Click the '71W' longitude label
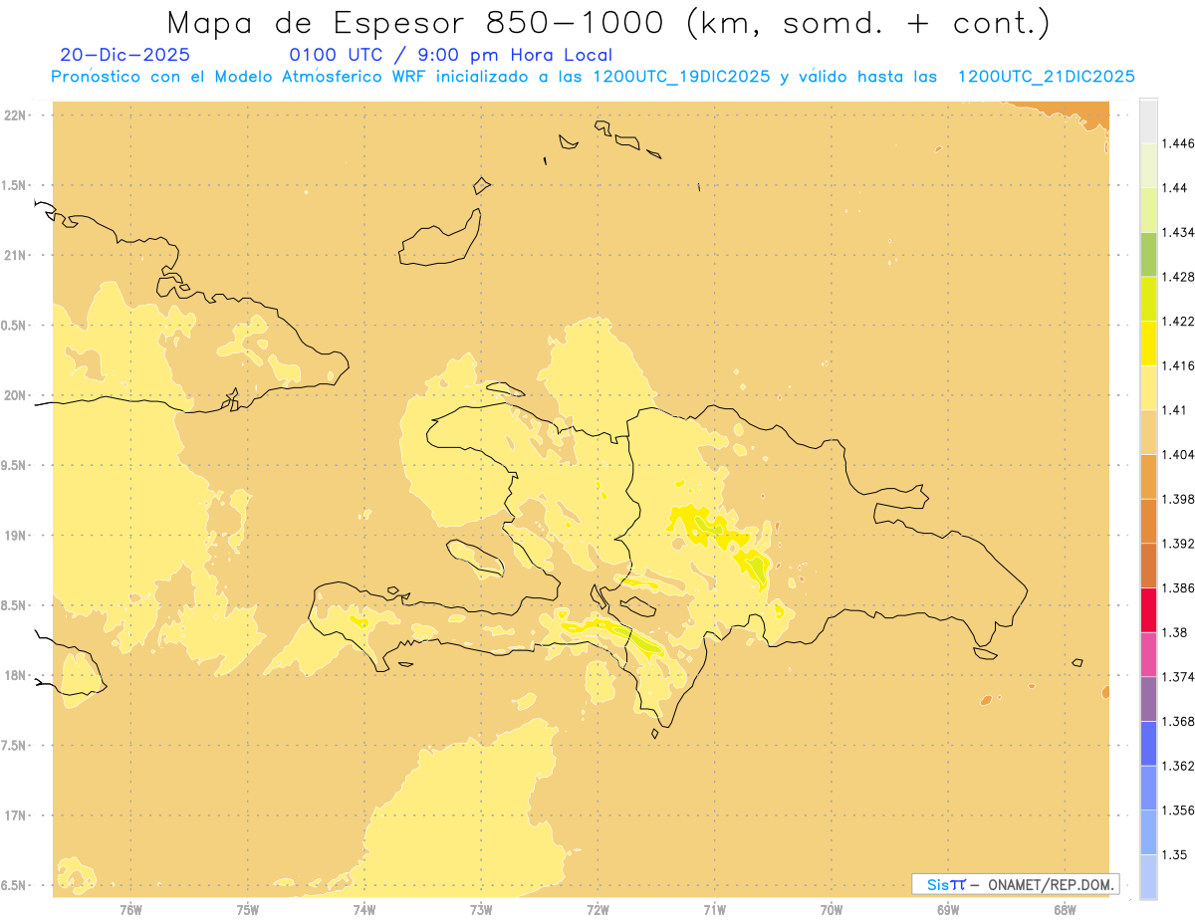The image size is (1195, 923). (x=714, y=910)
